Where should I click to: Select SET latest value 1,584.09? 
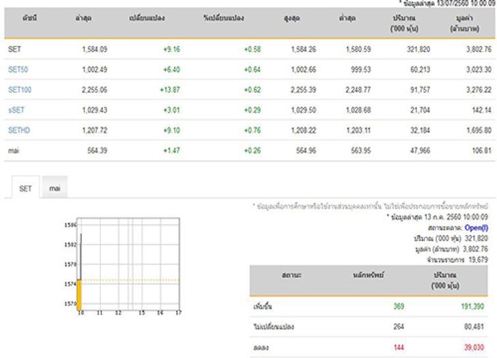pyautogui.click(x=94, y=49)
